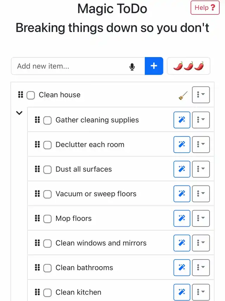Click magic wand for Gather cleaning supplies
Viewport: 225px width, 301px height.
(x=182, y=120)
